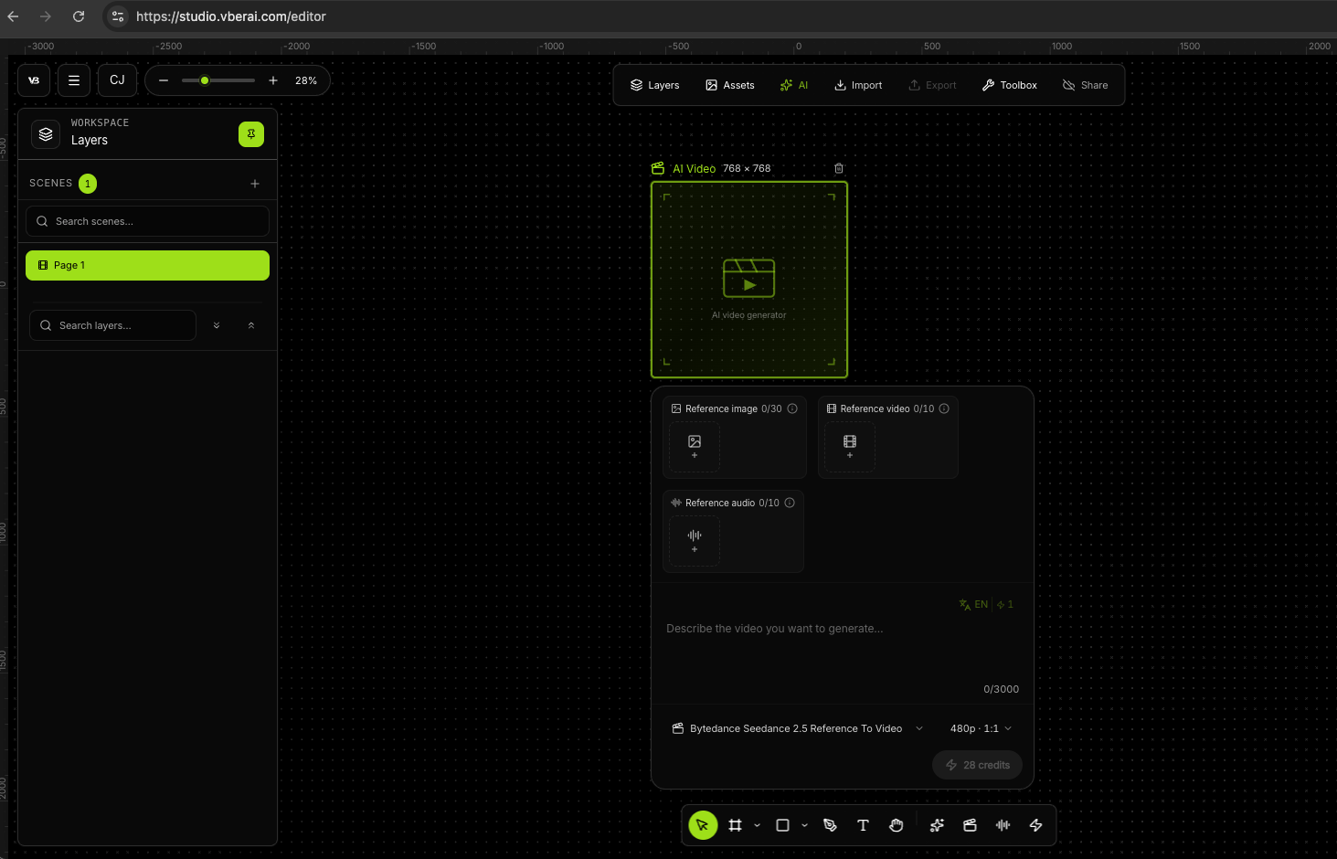1337x859 pixels.
Task: Show Reference image info tooltip icon
Action: (792, 408)
